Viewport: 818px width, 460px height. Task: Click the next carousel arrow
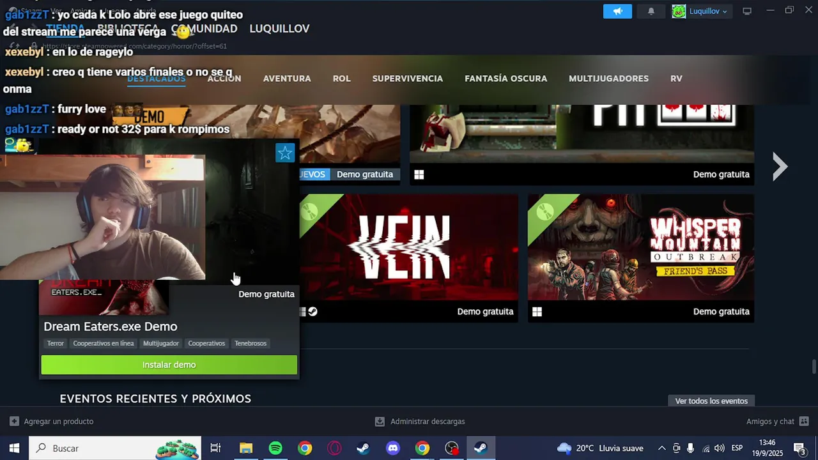780,167
